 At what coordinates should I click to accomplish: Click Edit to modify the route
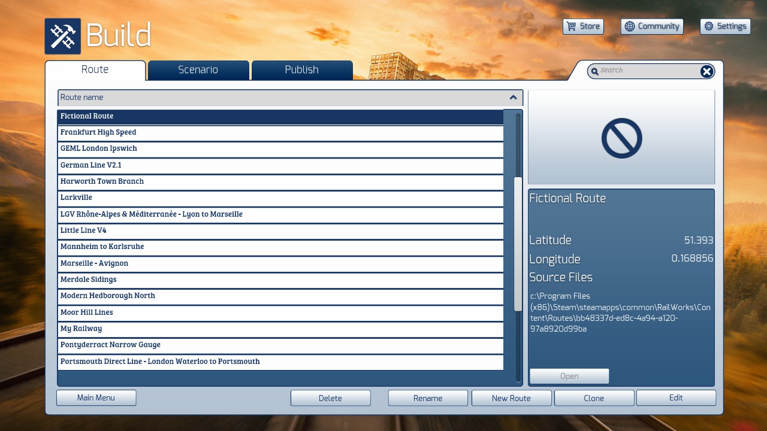(x=676, y=397)
